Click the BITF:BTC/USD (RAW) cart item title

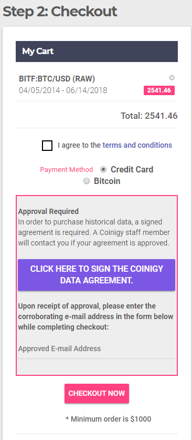coord(57,79)
